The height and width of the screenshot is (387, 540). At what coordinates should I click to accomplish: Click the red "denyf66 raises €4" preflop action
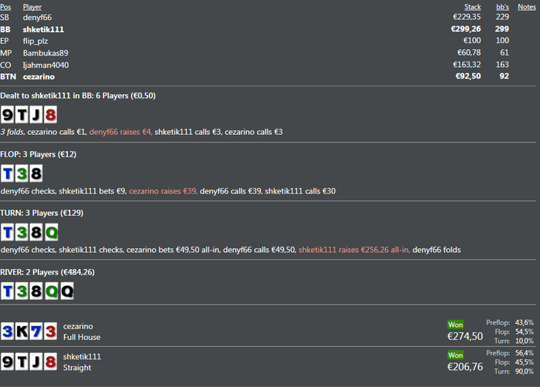pos(120,132)
